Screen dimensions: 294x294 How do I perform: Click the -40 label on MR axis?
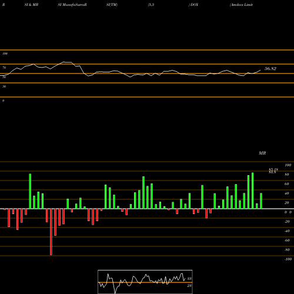coord(287,231)
